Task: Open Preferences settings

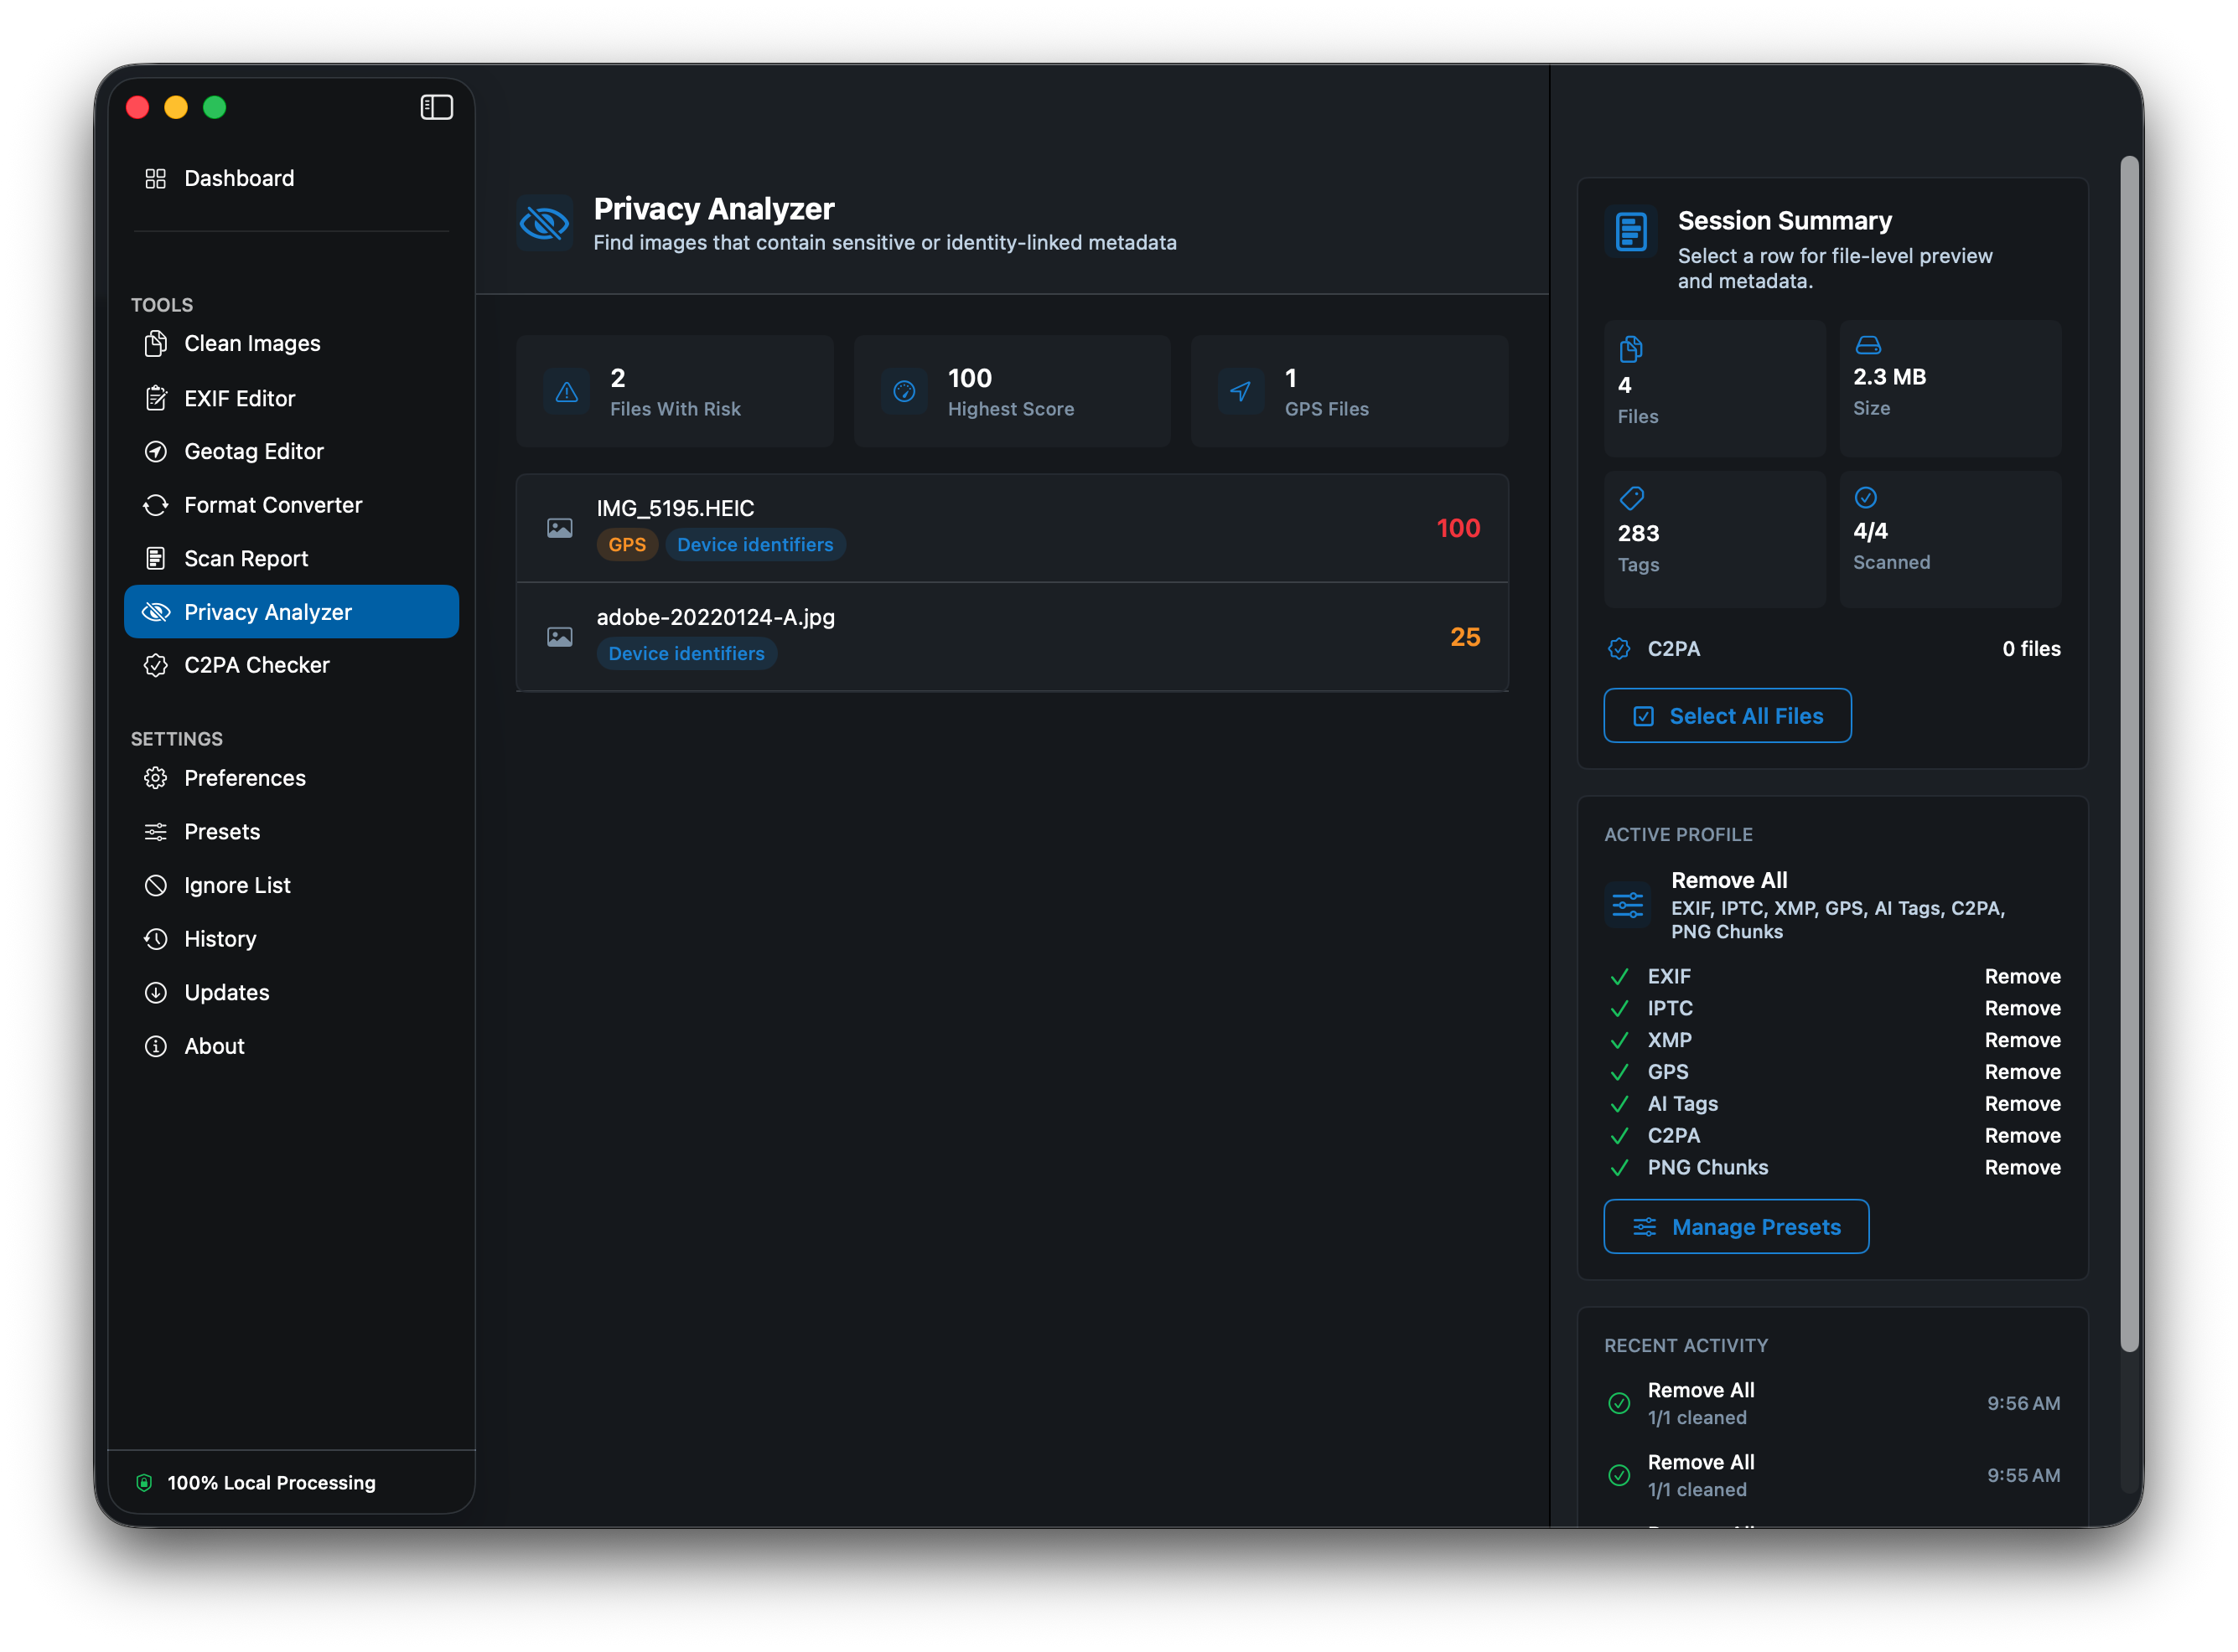Action: click(x=291, y=778)
